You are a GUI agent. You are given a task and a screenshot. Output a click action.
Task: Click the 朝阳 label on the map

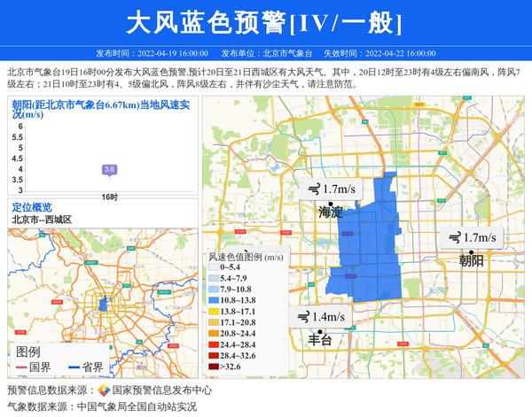pyautogui.click(x=471, y=261)
